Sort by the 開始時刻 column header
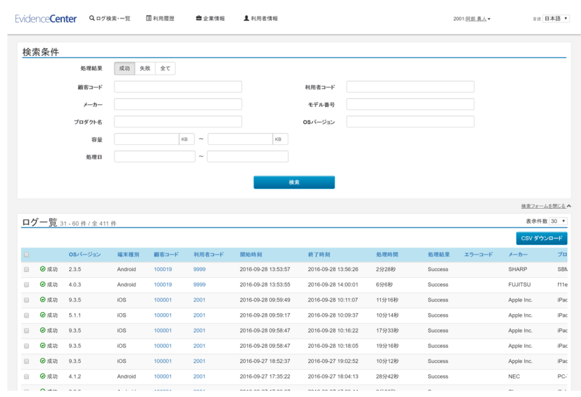581x397 pixels. pos(251,255)
